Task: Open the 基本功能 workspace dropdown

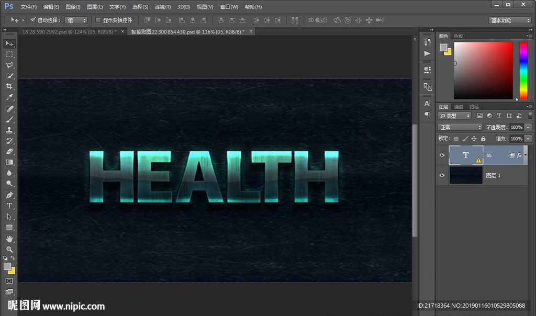Action: 510,20
